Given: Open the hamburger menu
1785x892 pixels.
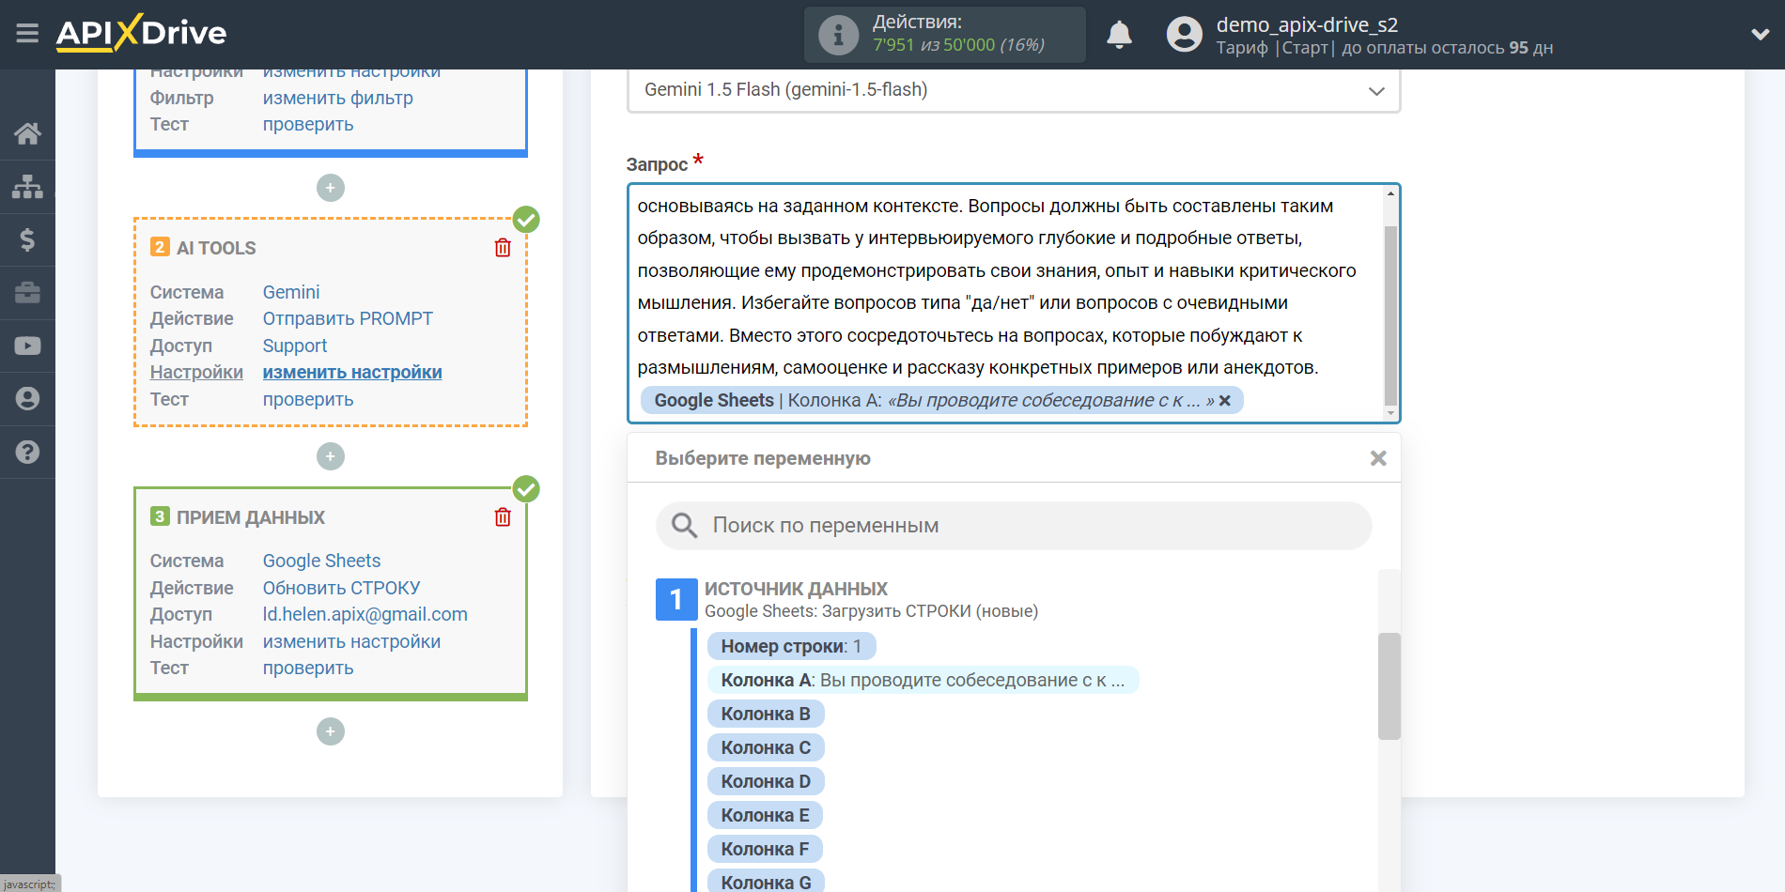Looking at the screenshot, I should [27, 34].
